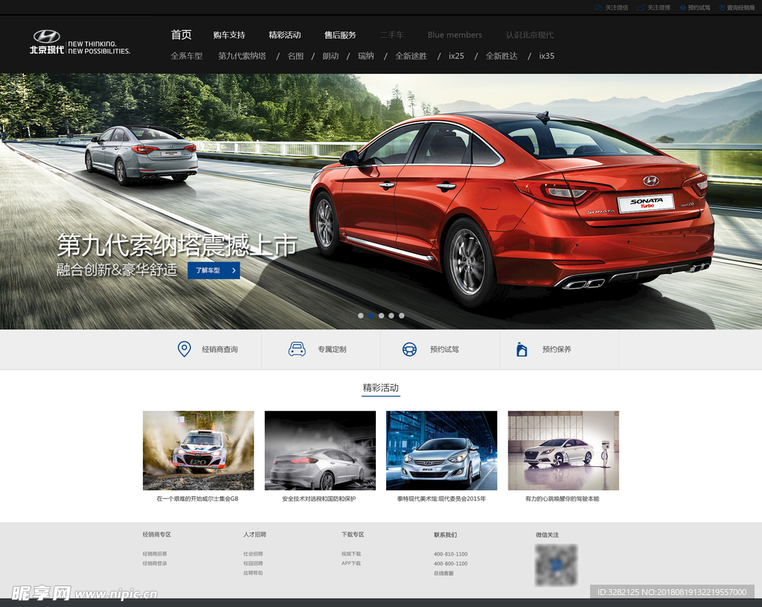The height and width of the screenshot is (607, 762).
Task: Select the ix25 model link
Action: pyautogui.click(x=456, y=56)
